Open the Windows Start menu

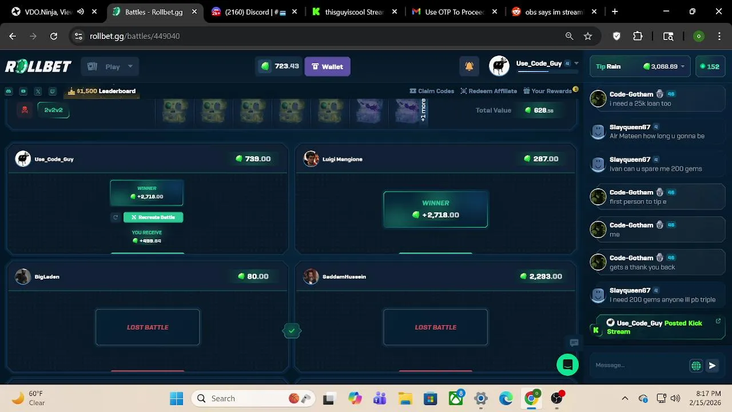coord(176,398)
